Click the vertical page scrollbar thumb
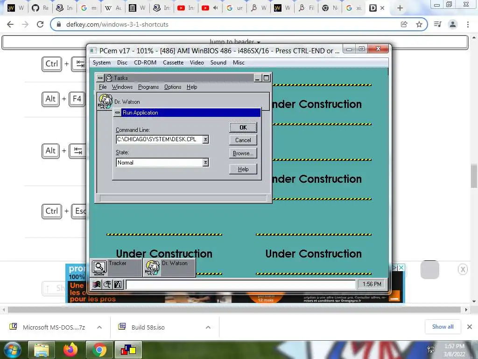Screen dimensions: 478x359 click(474, 176)
